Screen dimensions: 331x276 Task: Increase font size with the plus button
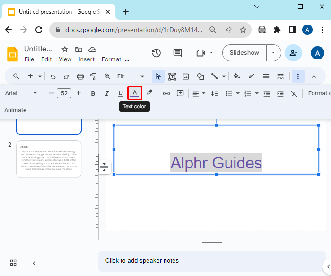click(x=78, y=93)
